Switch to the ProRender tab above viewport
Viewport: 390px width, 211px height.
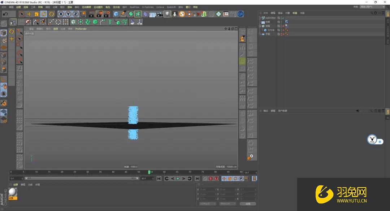tap(80, 28)
